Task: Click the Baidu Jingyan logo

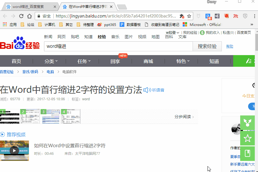Action: (x=20, y=43)
